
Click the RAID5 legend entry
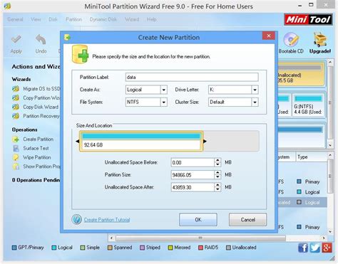point(208,248)
